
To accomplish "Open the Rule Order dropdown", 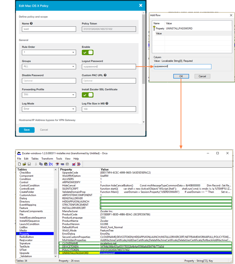I will [49, 52].
